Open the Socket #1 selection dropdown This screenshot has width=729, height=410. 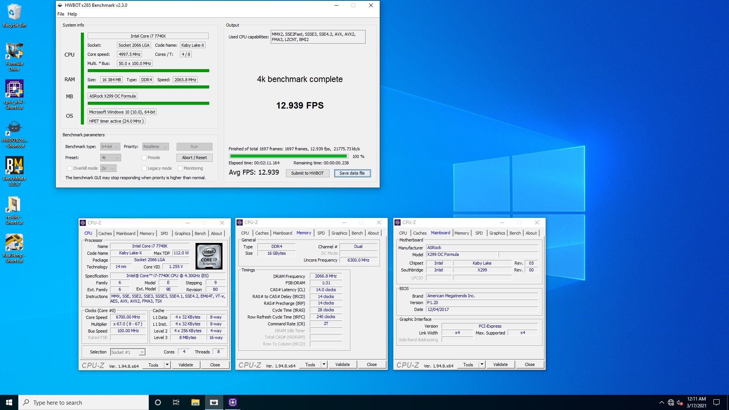[128, 352]
